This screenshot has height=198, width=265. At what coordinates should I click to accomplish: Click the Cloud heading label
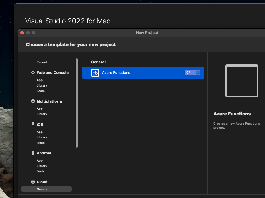(x=42, y=182)
